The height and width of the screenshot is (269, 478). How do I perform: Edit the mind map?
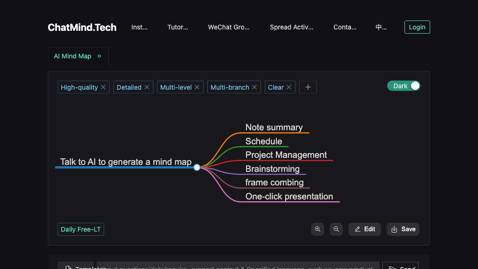point(365,229)
